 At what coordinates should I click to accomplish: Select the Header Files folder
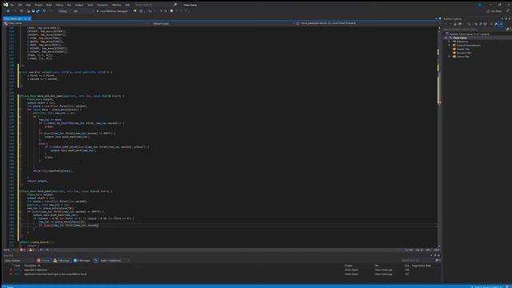point(463,49)
